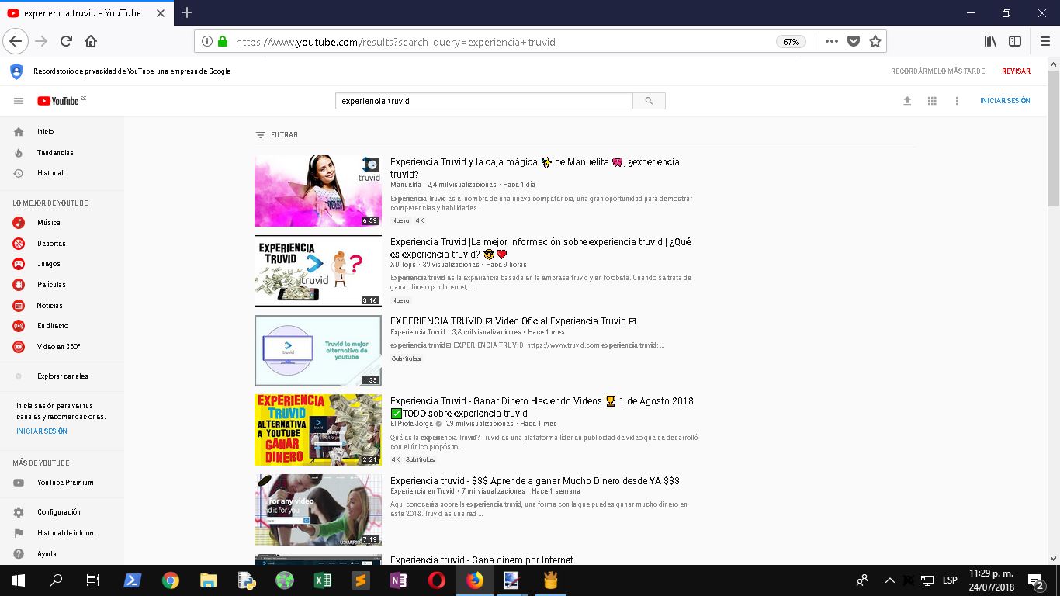Open title 'EXPERIENCIA TRUVID Video Oficial'
1060x596 pixels.
tap(514, 321)
